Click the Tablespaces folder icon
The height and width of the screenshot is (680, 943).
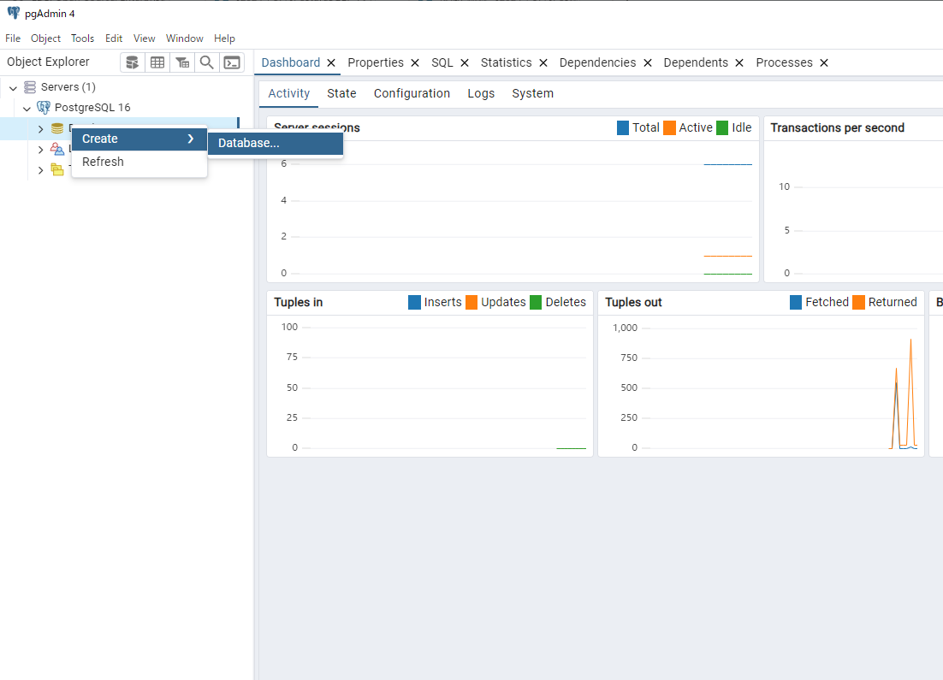click(x=57, y=169)
